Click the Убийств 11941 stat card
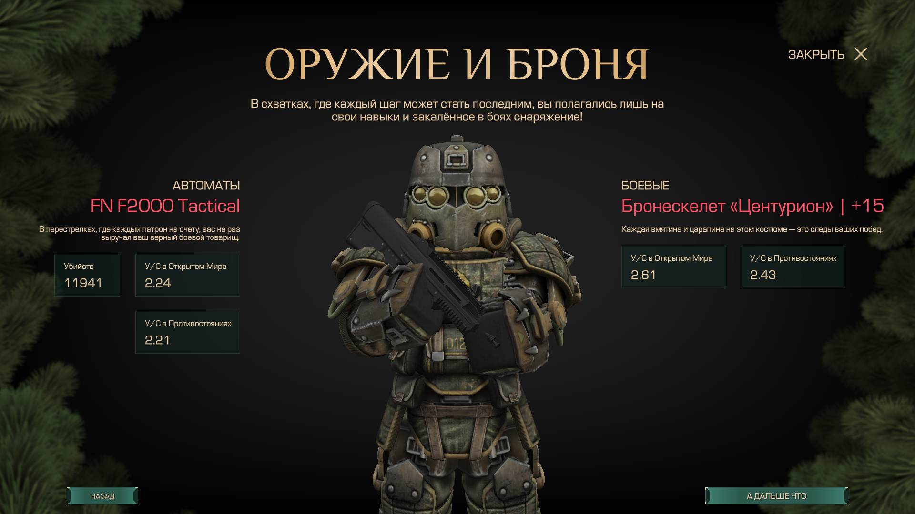The image size is (915, 514). (x=88, y=275)
